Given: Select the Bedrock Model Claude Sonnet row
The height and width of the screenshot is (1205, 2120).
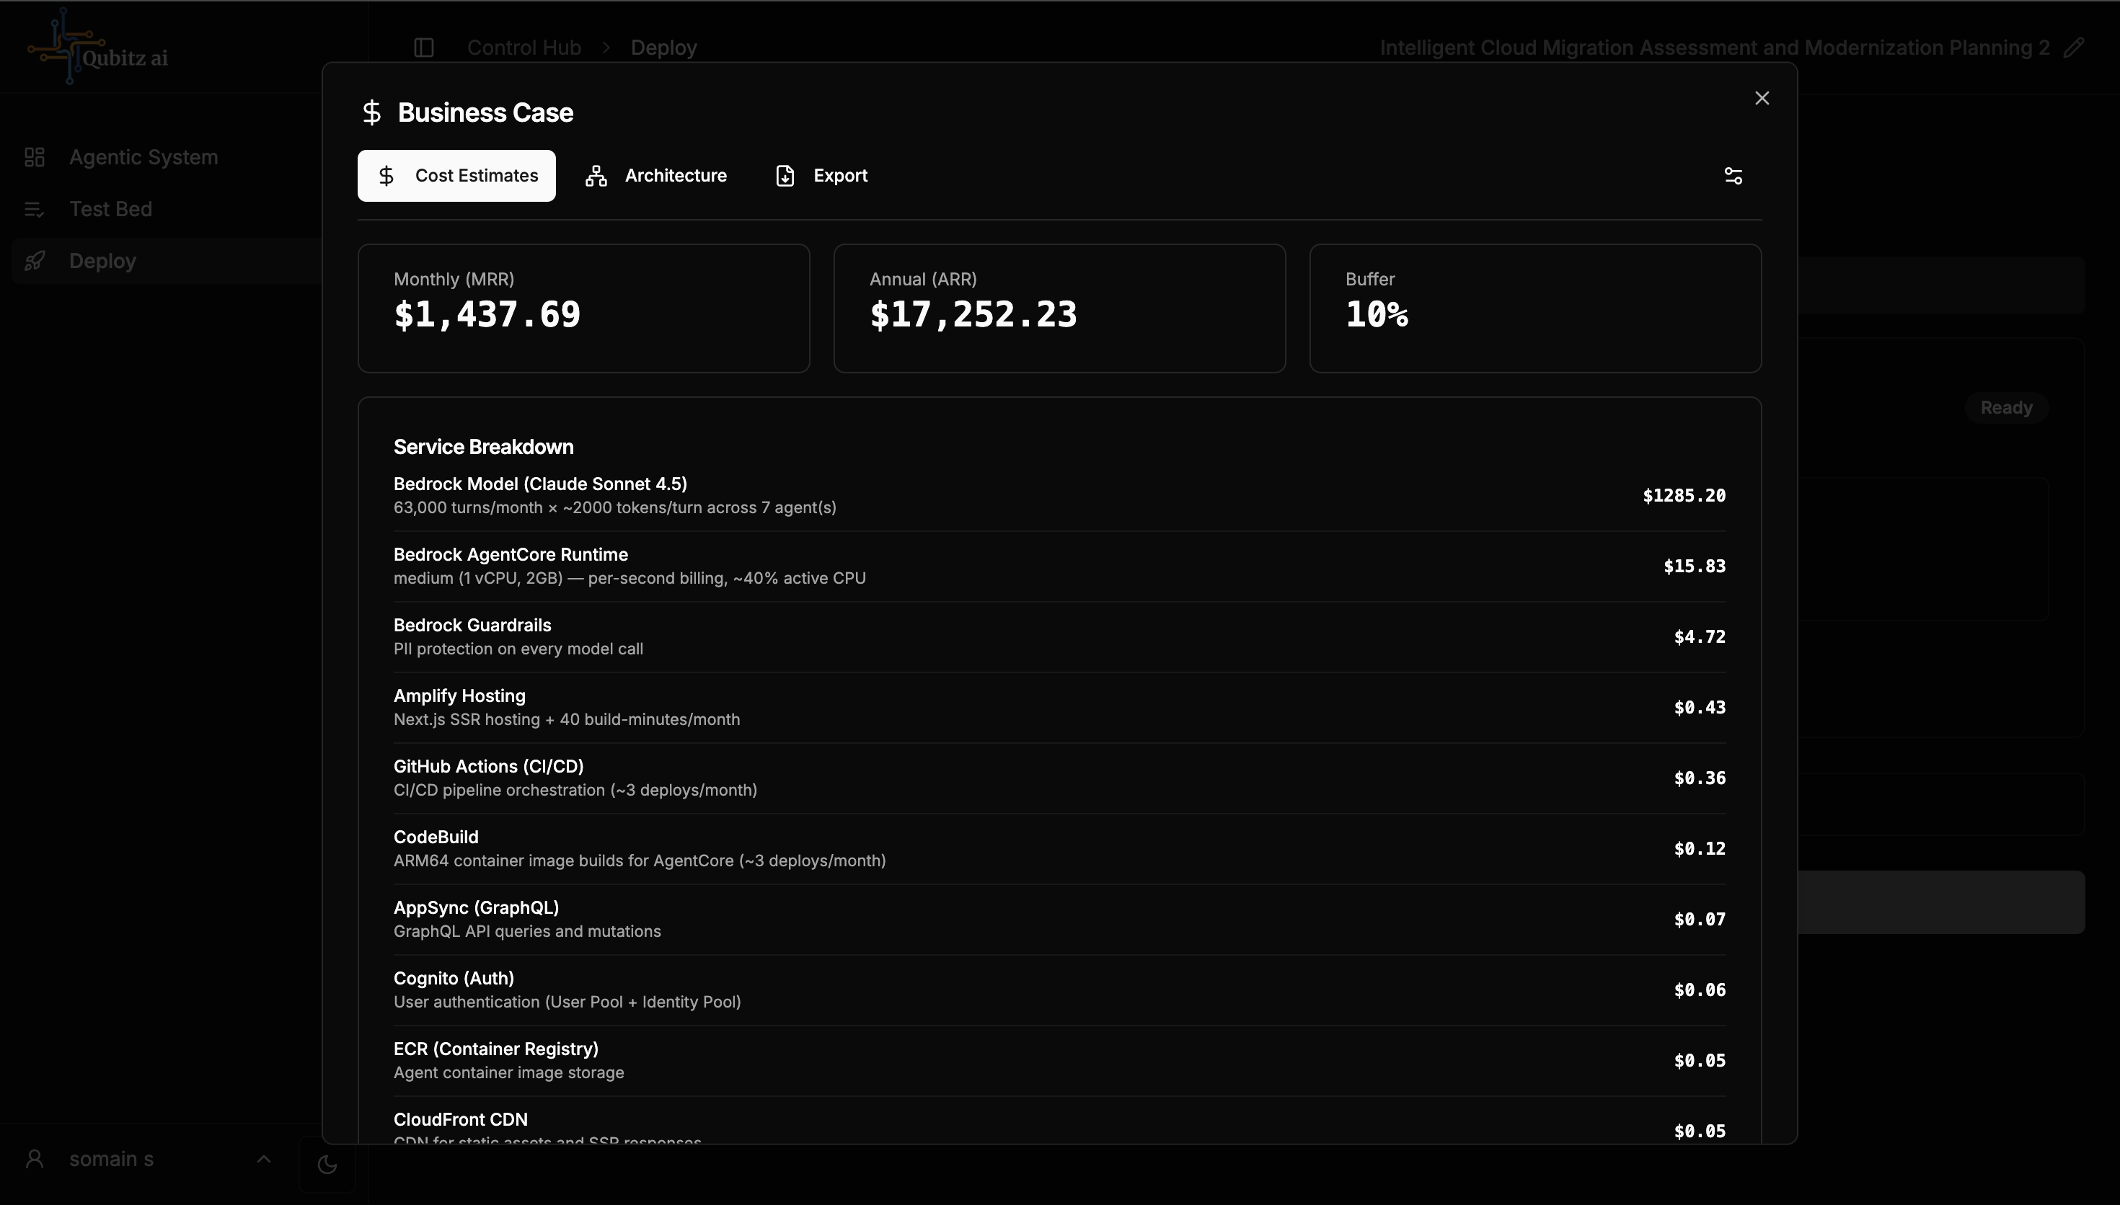Looking at the screenshot, I should tap(1059, 495).
